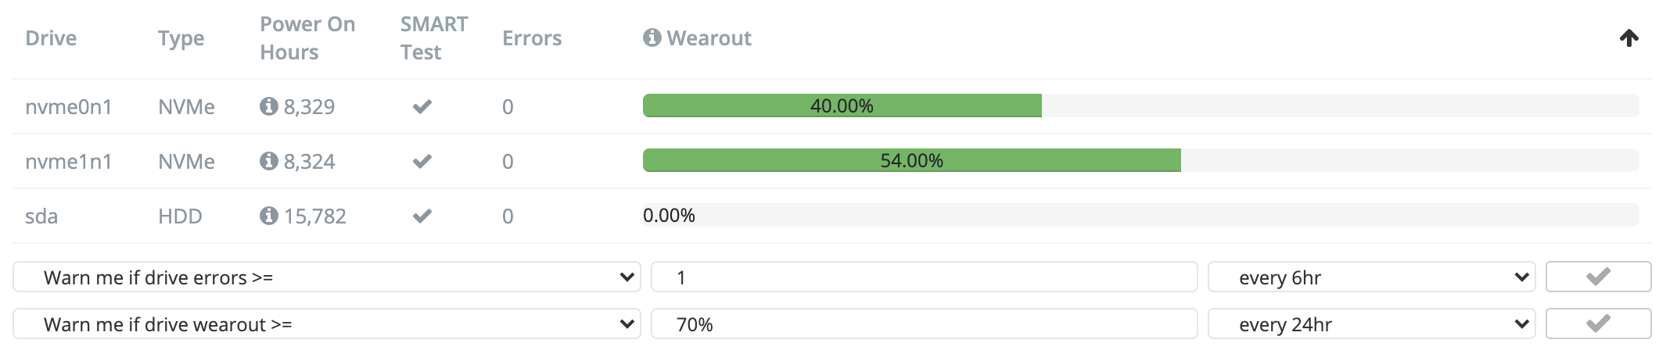This screenshot has width=1666, height=361.
Task: Open the 'Warn me if drive errors' dropdown
Action: [x=326, y=277]
